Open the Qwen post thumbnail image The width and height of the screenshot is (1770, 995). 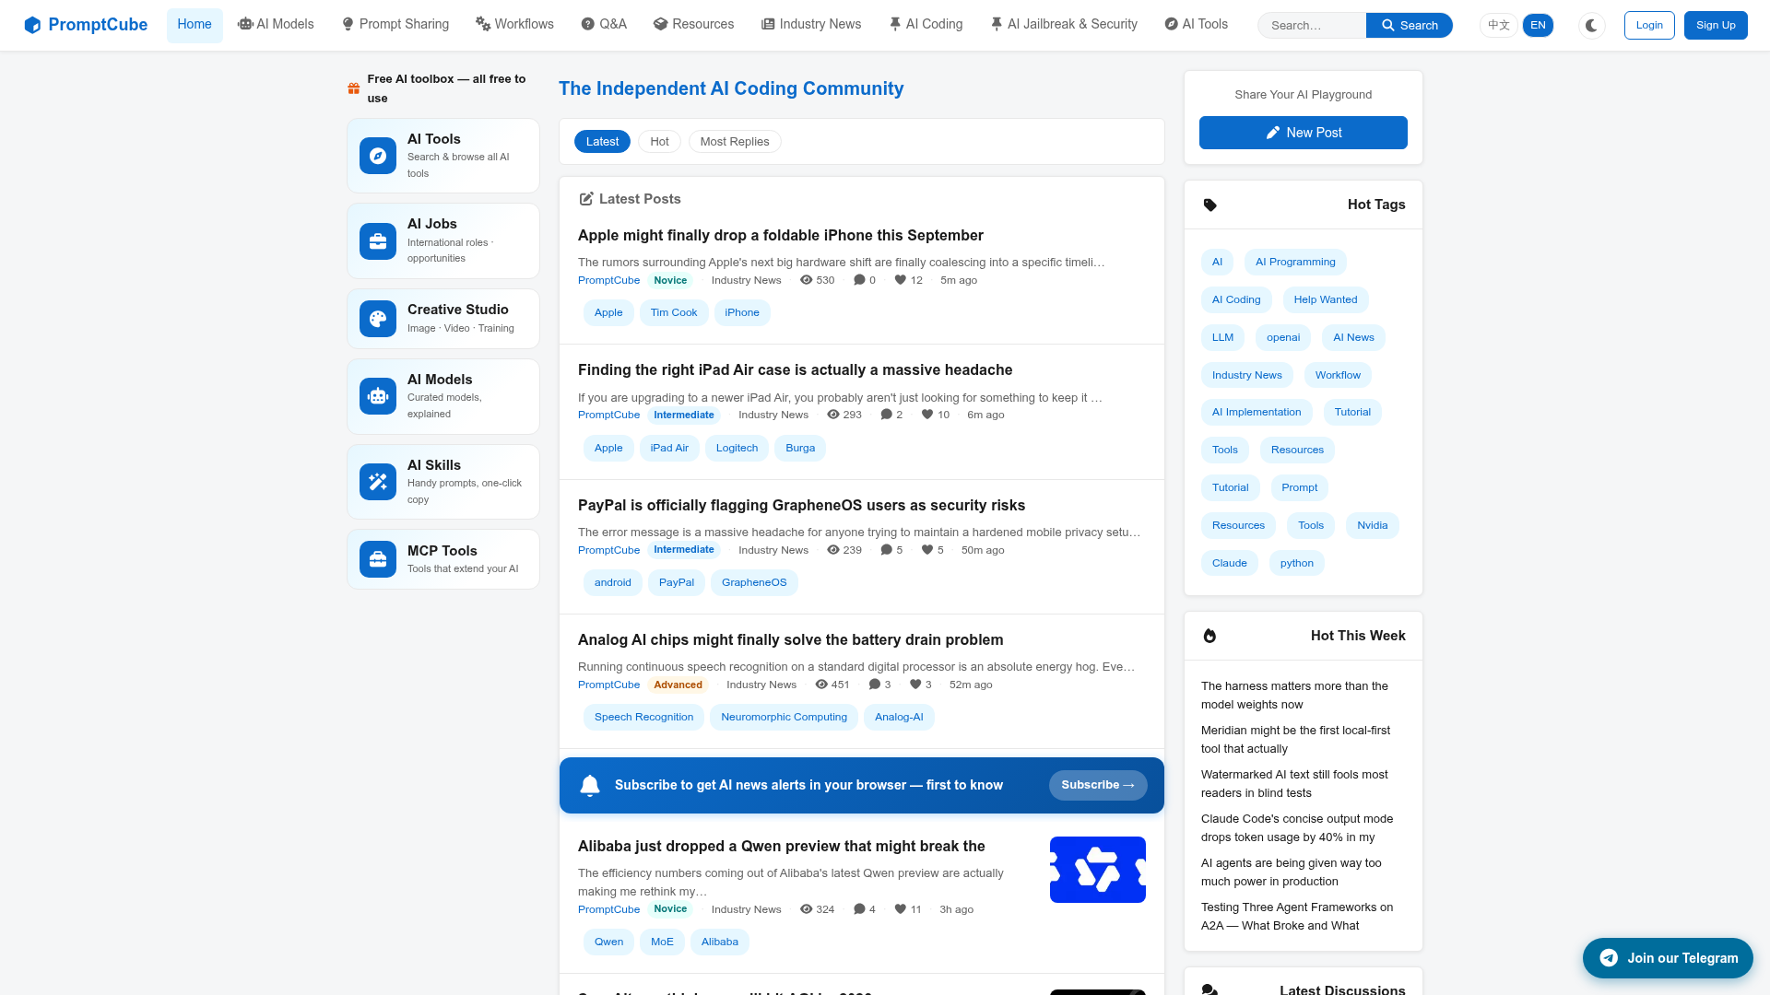click(1098, 870)
